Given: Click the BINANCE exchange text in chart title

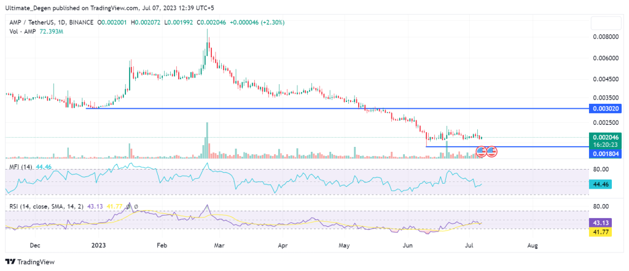Looking at the screenshot, I should tap(81, 23).
